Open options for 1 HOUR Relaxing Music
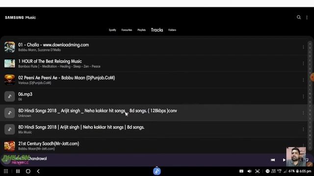Image resolution: width=314 pixels, height=176 pixels. coord(303,64)
